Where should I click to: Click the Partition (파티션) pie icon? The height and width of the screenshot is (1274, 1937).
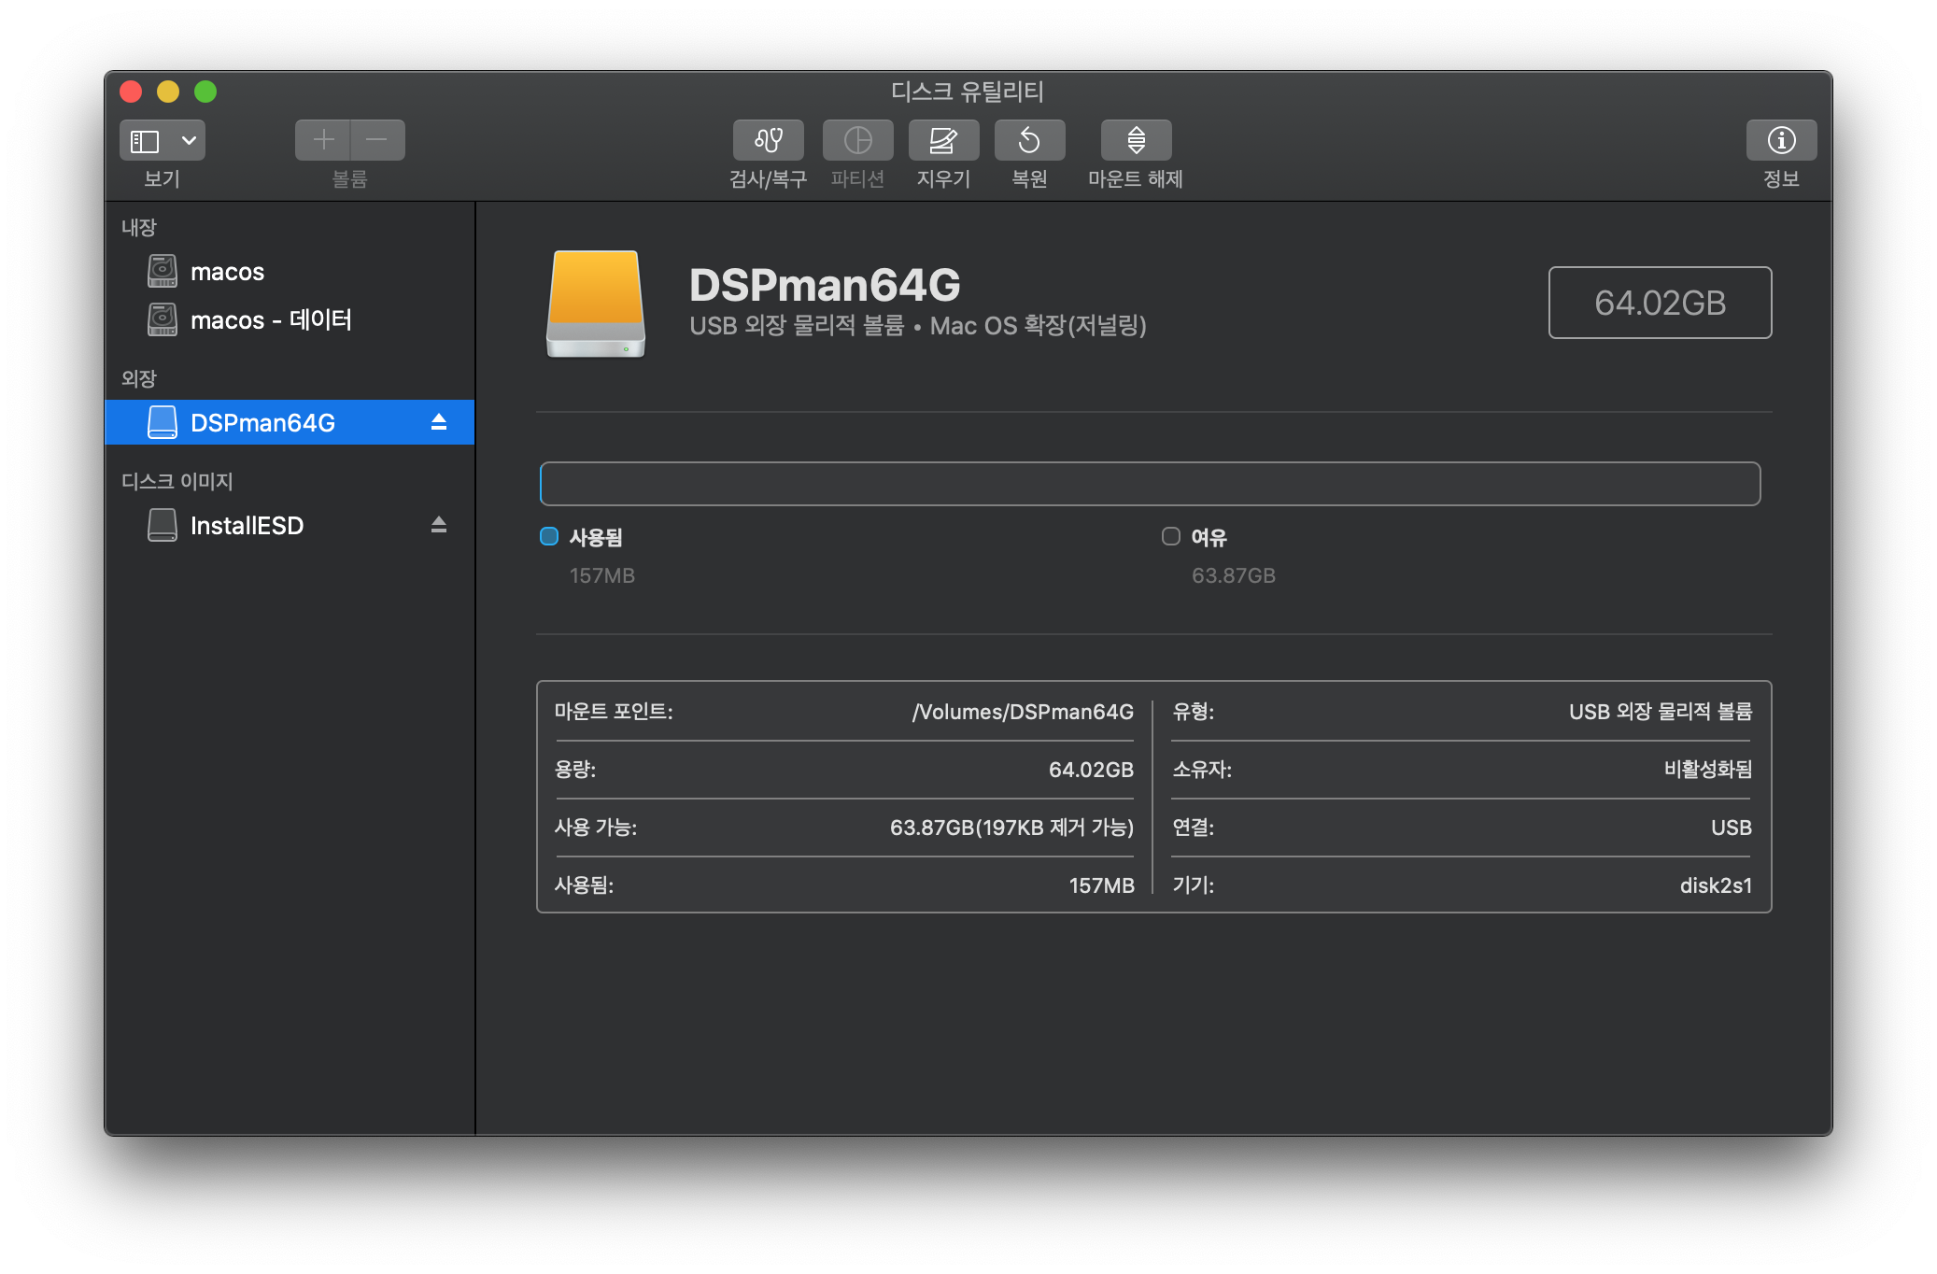[857, 140]
